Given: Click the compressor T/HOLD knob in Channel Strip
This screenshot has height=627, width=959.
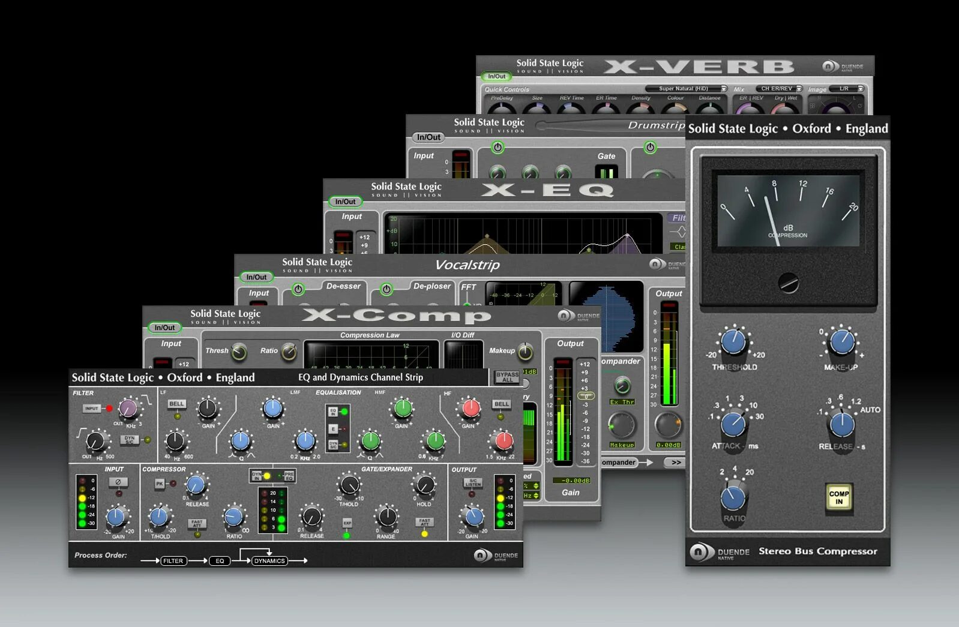Looking at the screenshot, I should [x=158, y=517].
